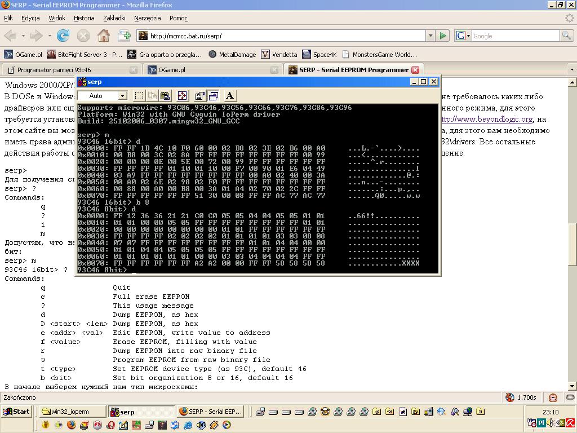Viewport: 577px width, 433px height.
Task: Click the magnifier search icon in Google box
Action: click(566, 36)
